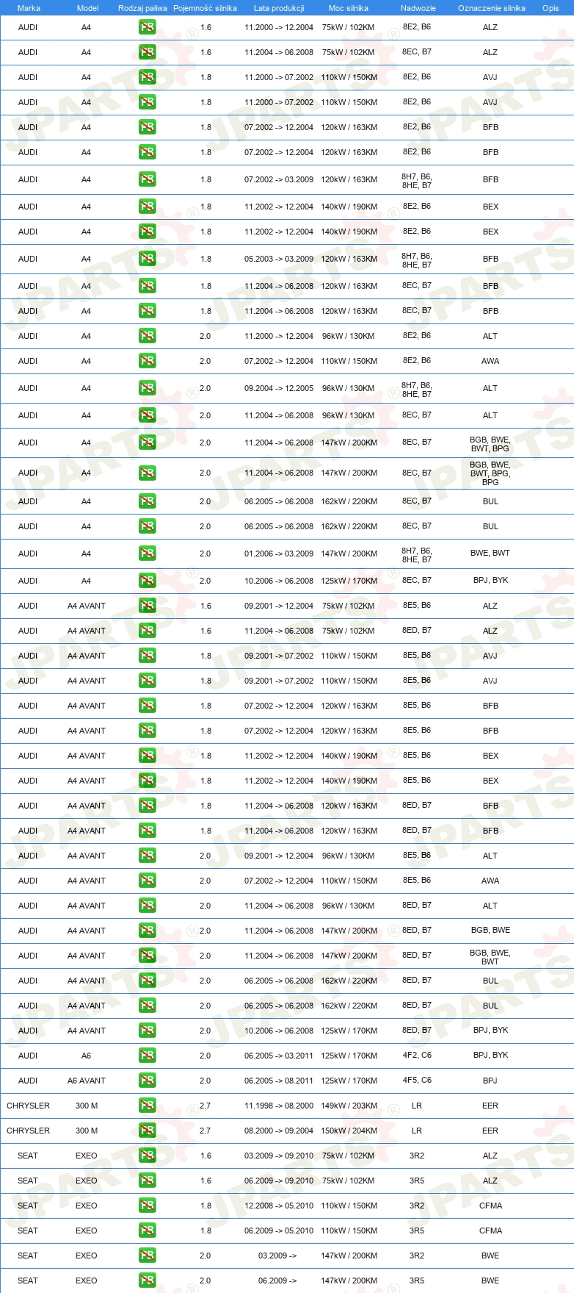
Task: Click fuel icon in A4 8EC, B7 BPJ, BYK row
Action: click(x=148, y=581)
